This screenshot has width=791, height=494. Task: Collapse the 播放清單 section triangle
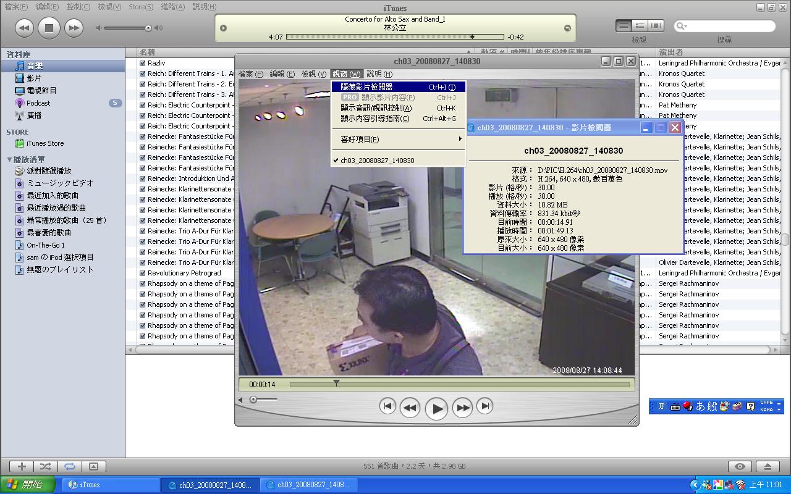(9, 159)
